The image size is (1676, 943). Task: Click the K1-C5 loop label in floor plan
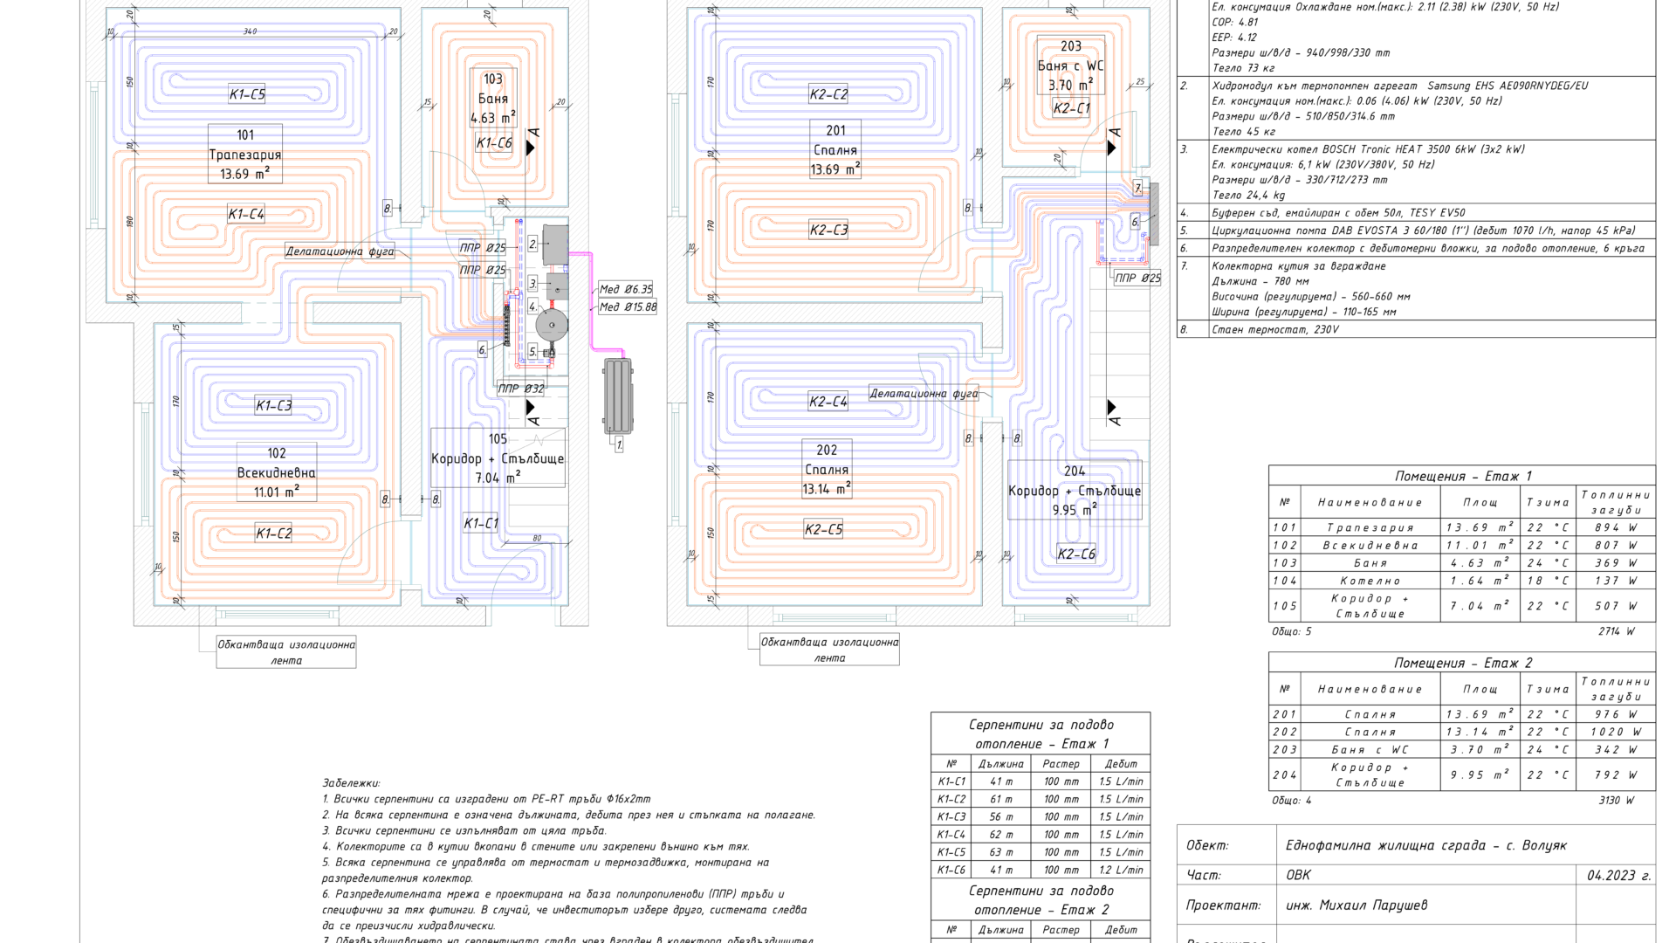point(247,94)
